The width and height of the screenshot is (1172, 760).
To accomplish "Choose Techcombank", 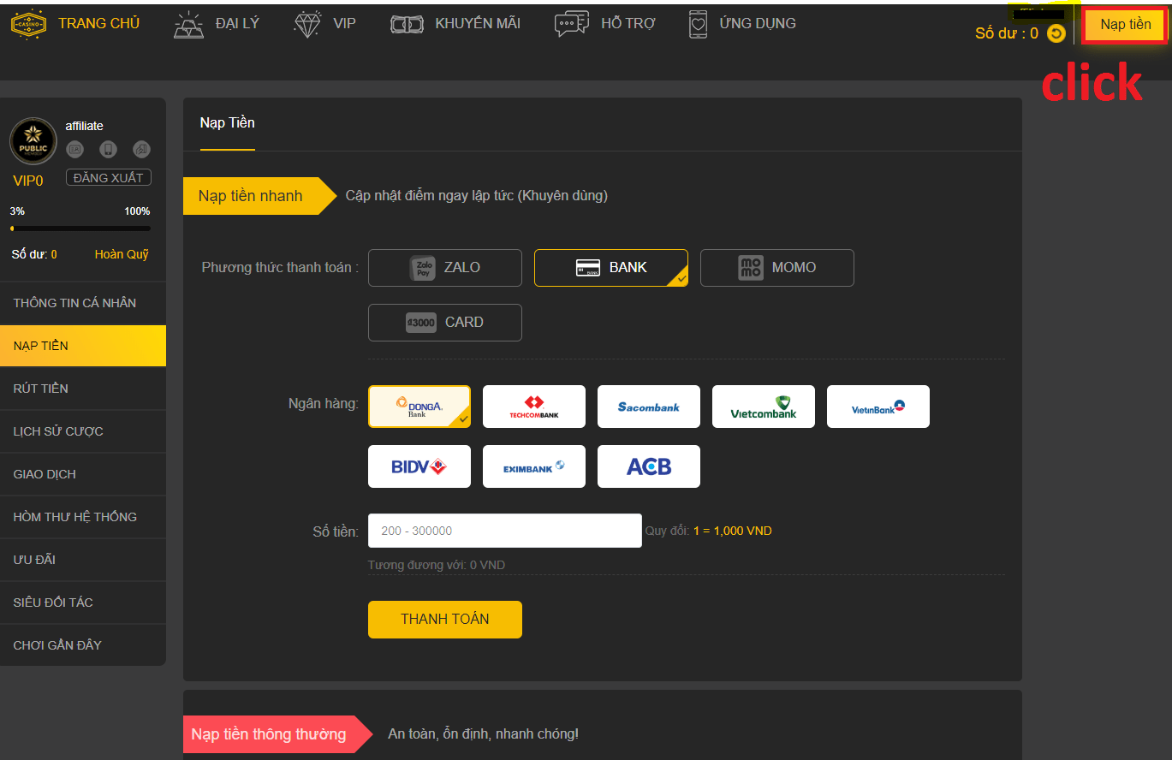I will pyautogui.click(x=534, y=407).
